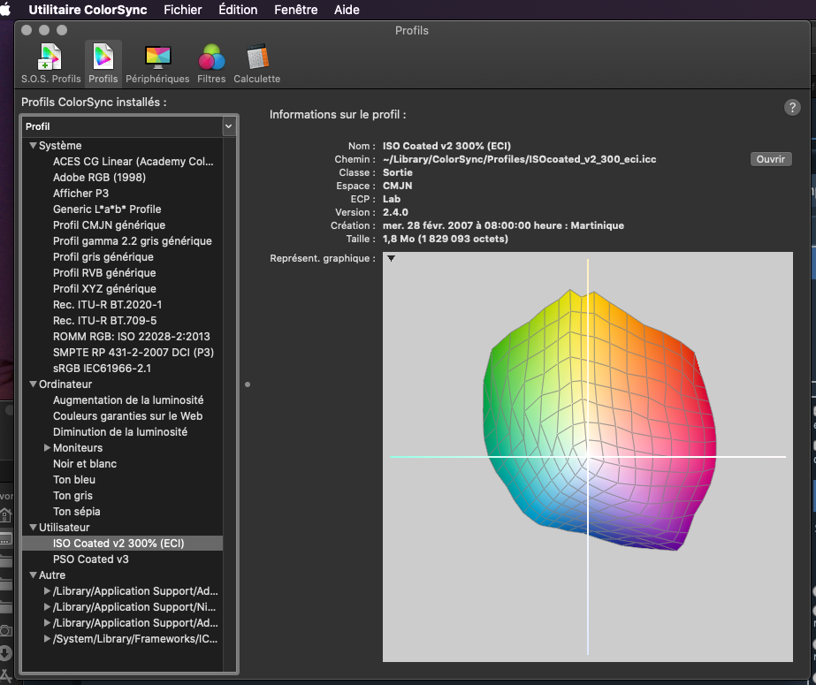The image size is (816, 685).
Task: Open the Édition menu
Action: tap(238, 10)
